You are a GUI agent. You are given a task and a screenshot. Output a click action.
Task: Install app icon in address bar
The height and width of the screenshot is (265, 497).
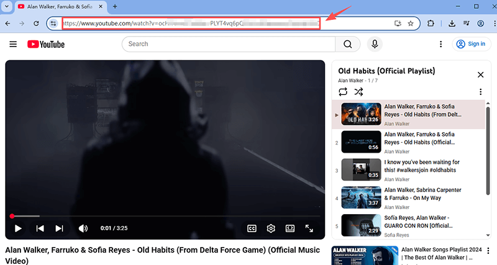[x=398, y=24]
